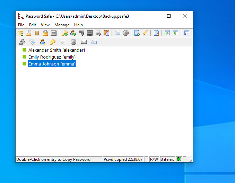Open the File menu
This screenshot has height=183, width=235.
[21, 25]
